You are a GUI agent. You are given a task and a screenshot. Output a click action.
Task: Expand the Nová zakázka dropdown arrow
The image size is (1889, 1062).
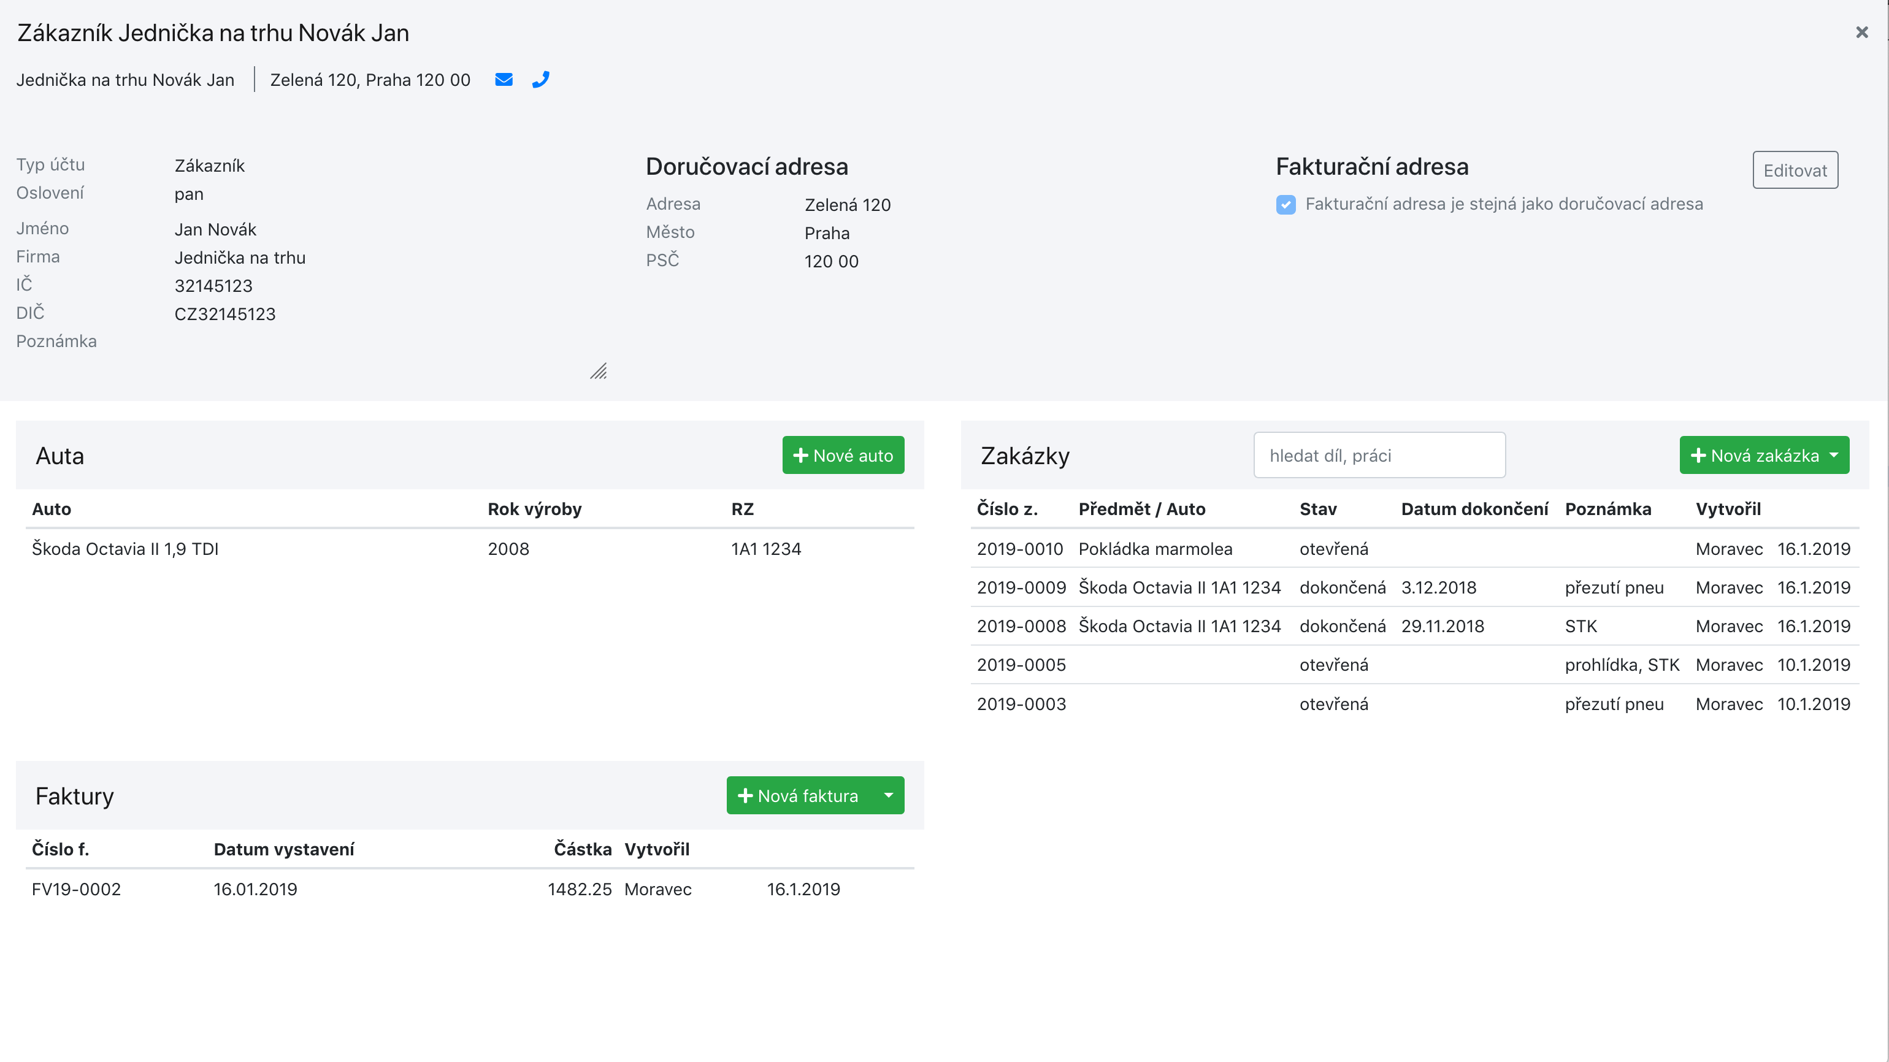1834,455
